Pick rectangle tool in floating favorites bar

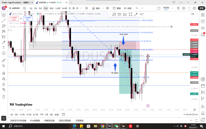[x=131, y=14]
